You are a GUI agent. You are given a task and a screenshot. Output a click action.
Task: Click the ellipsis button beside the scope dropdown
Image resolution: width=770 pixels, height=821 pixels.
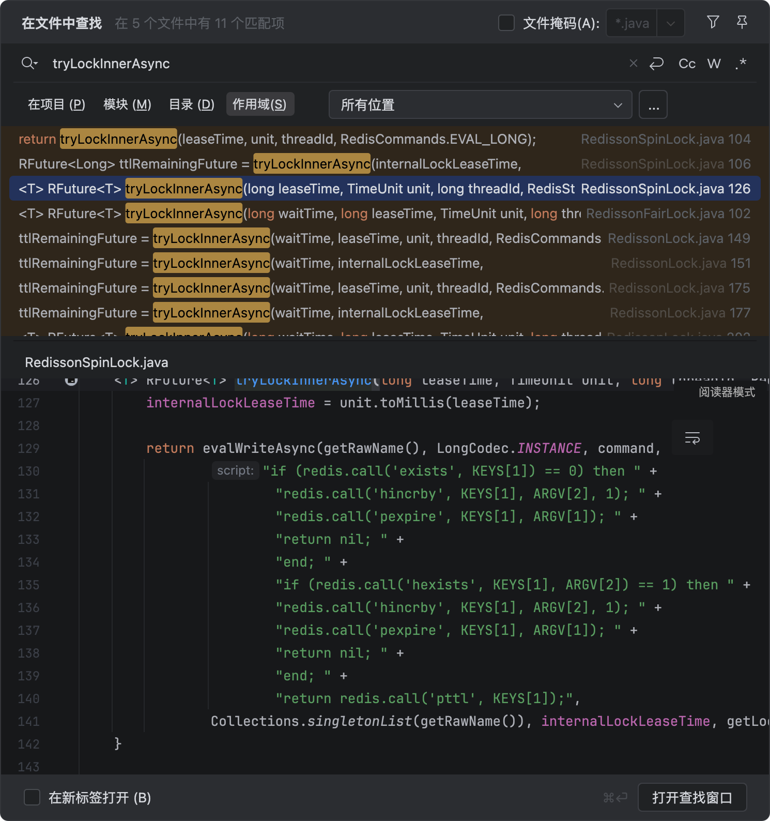click(653, 105)
